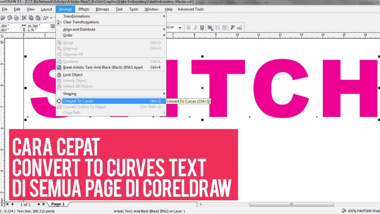380x214 pixels.
Task: Open the Effects menu
Action: 84,9
